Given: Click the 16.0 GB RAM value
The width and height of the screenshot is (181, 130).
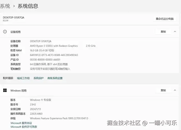Looking at the screenshot, I should tap(42, 50).
